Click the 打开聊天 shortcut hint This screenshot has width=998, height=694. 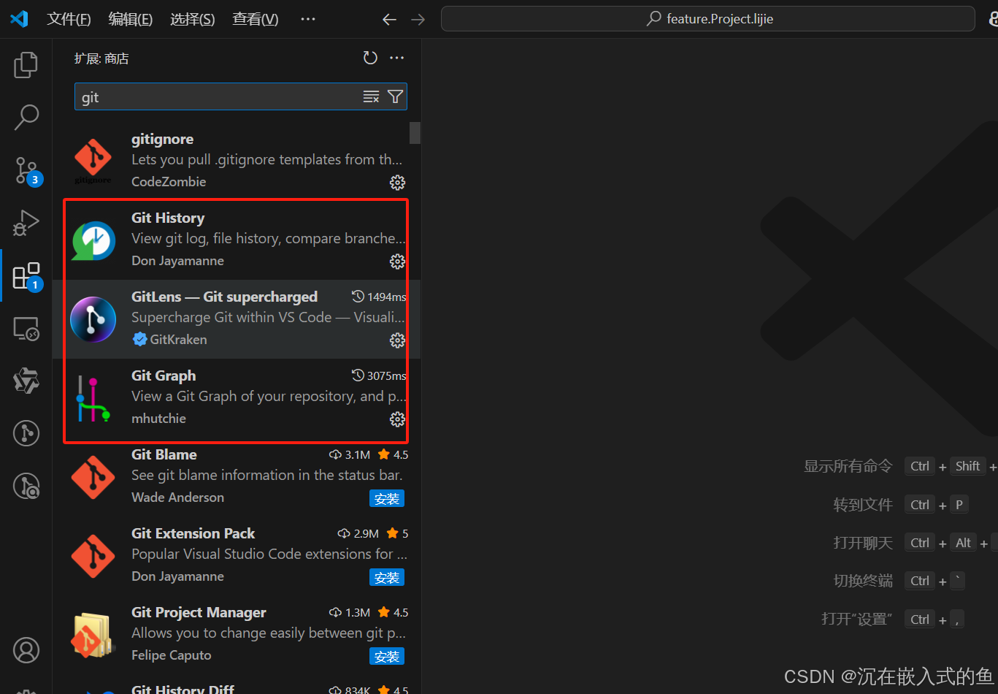click(x=863, y=543)
